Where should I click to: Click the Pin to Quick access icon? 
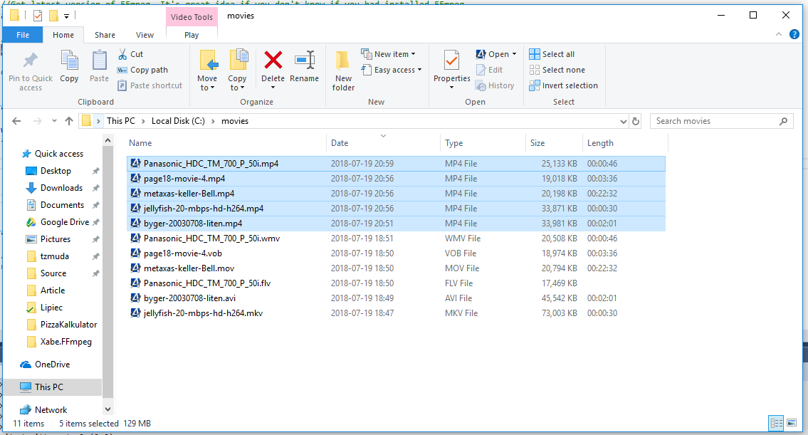31,61
